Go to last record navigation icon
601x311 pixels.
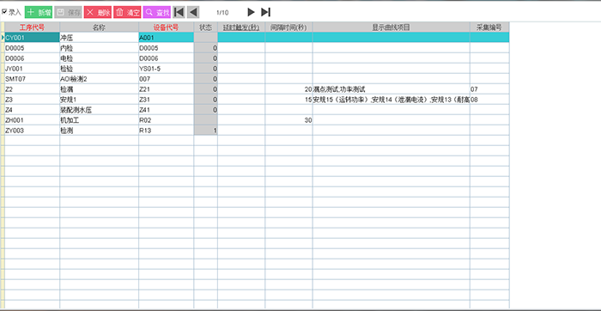(265, 12)
